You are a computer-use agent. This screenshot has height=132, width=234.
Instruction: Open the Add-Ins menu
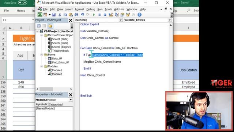pyautogui.click(x=119, y=9)
